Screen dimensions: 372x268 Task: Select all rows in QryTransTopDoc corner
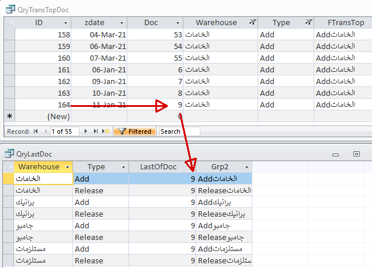click(9, 23)
